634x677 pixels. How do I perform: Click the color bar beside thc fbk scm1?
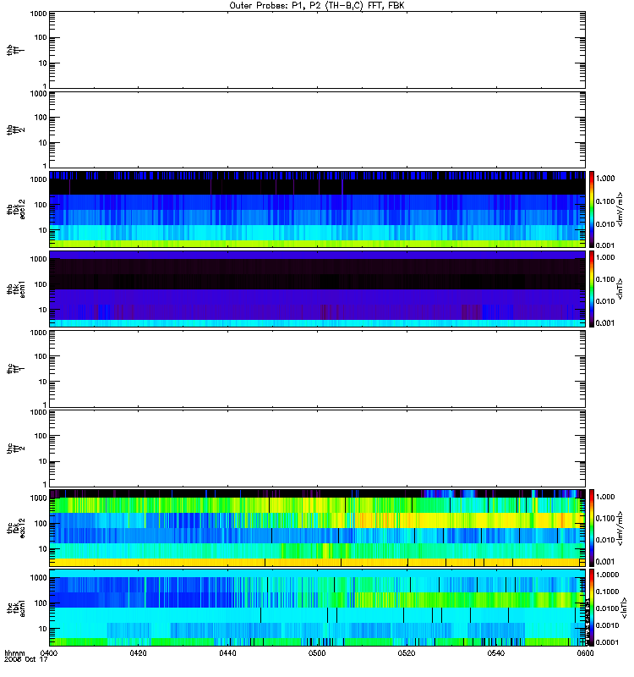pos(592,608)
